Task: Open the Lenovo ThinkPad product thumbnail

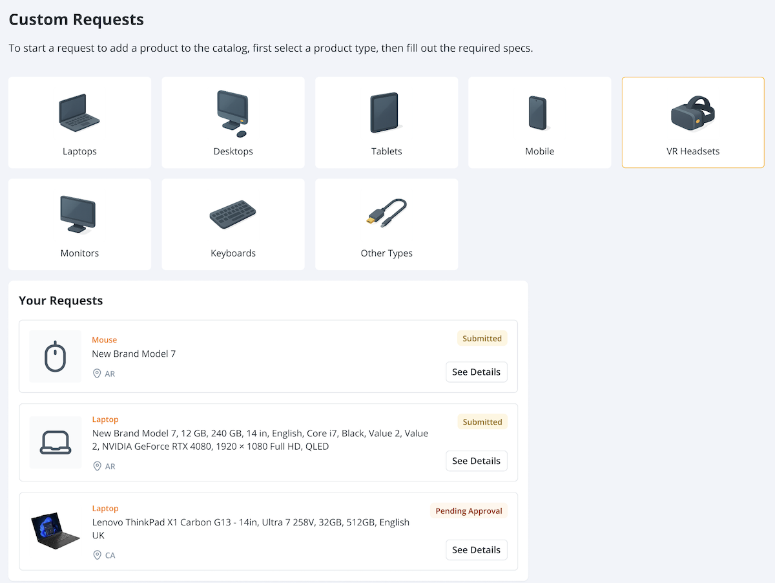Action: (56, 530)
